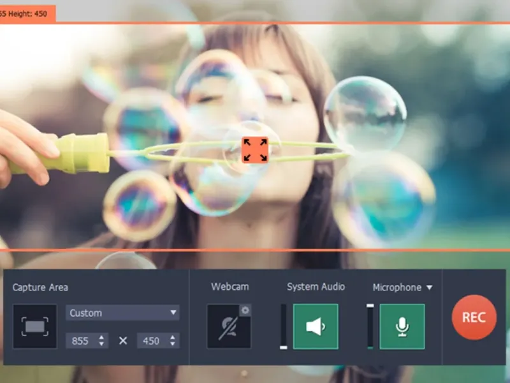Decrease width with the down arrow
The image size is (510, 383).
[101, 344]
